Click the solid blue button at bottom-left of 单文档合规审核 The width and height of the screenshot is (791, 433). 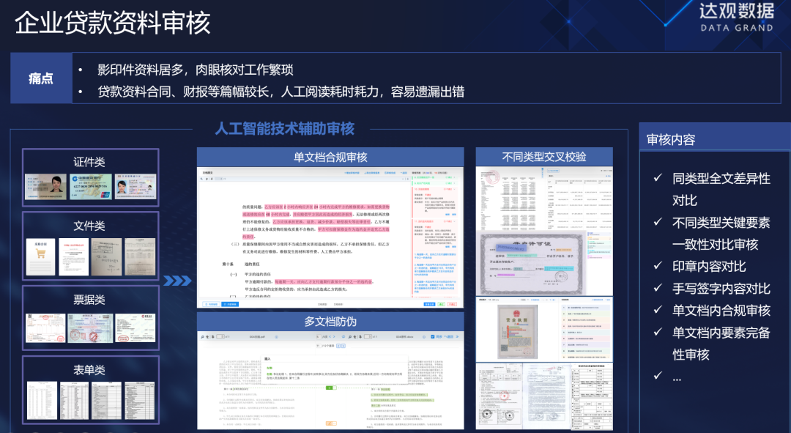[x=229, y=304]
